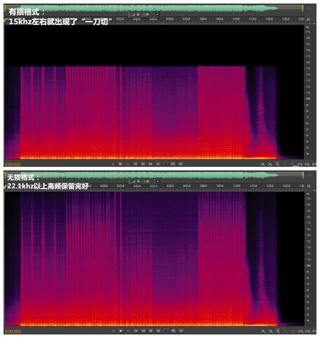This screenshot has width=320, height=338.
Task: Toggle pause on the lossy file transport
Action: pos(128,164)
